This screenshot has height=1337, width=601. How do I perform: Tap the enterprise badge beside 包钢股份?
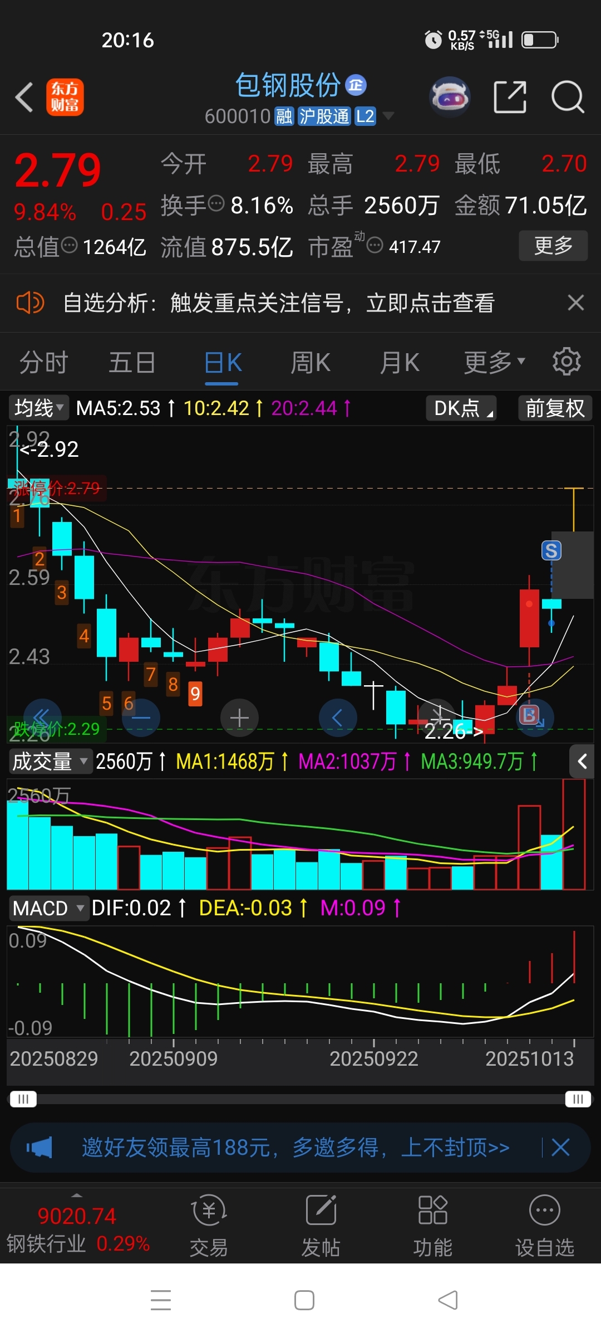point(356,85)
